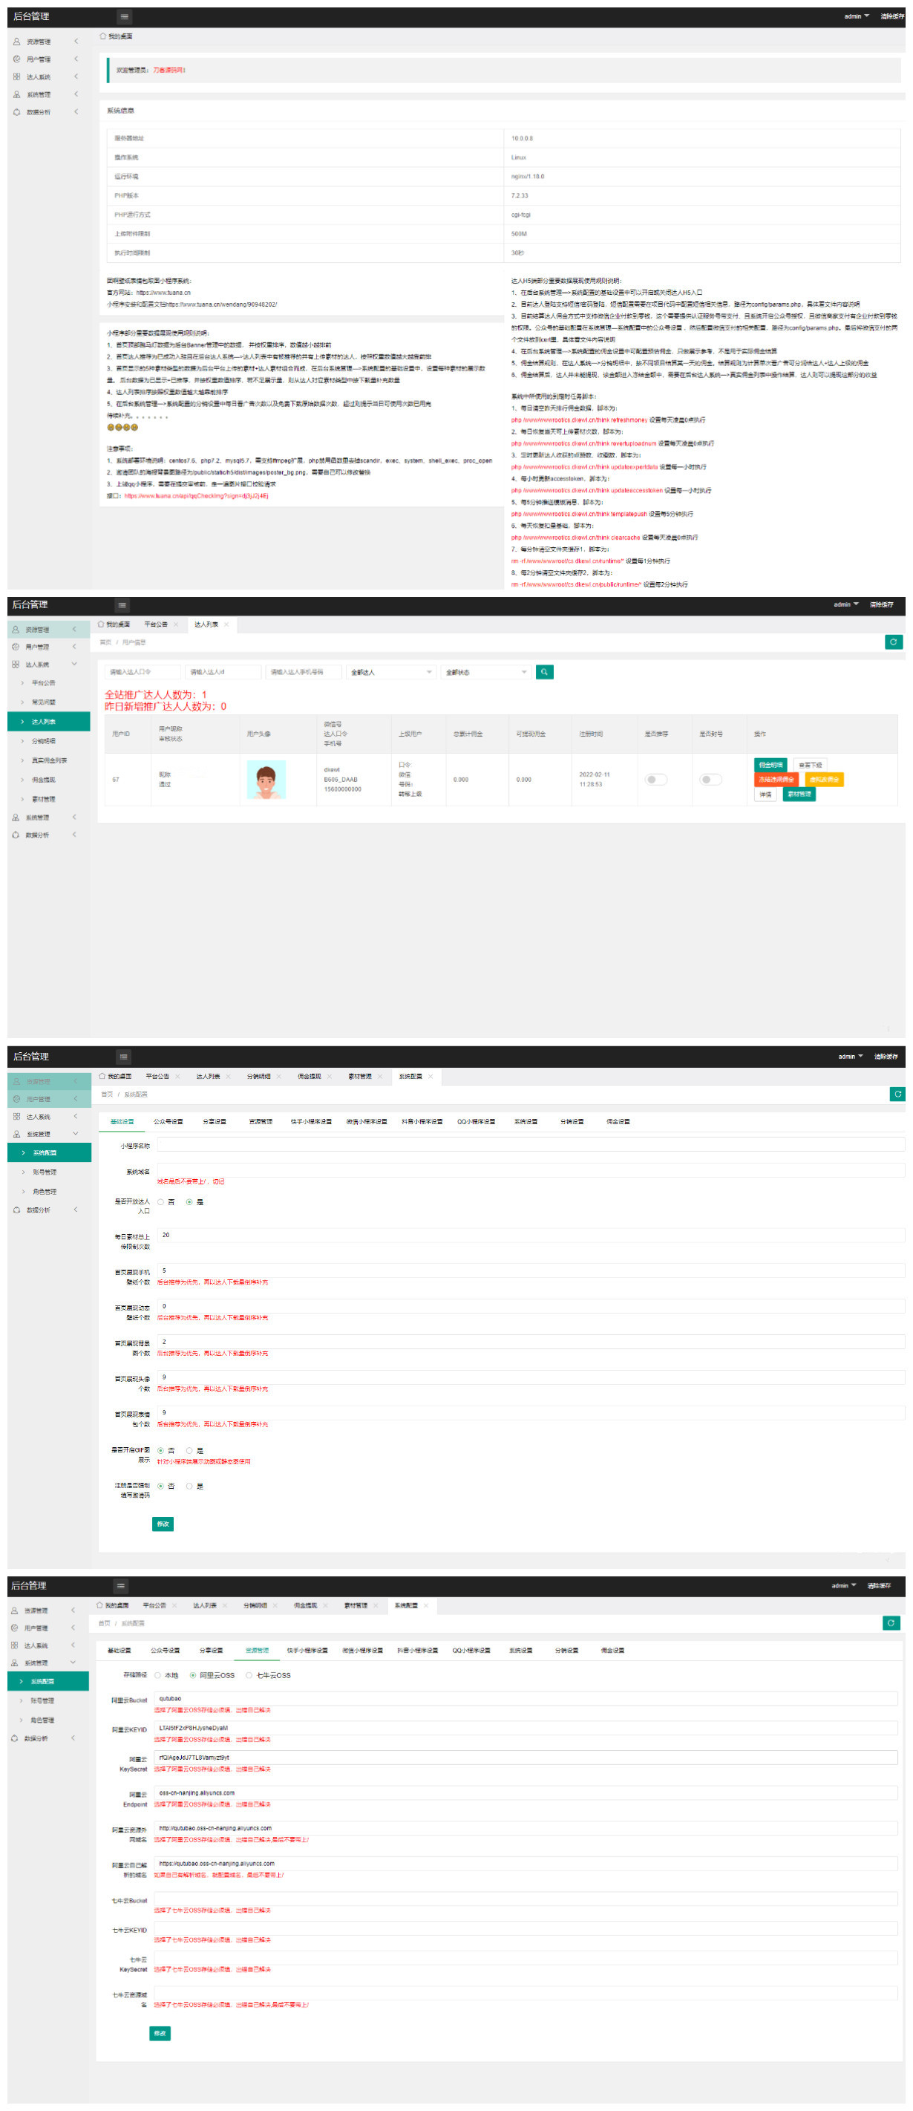
Task: Click the 阿里云Bucket input field
Action: [526, 1699]
